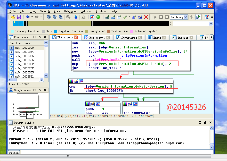The height and width of the screenshot is (161, 227).
Task: Click the pause process button
Action: coord(161,17)
